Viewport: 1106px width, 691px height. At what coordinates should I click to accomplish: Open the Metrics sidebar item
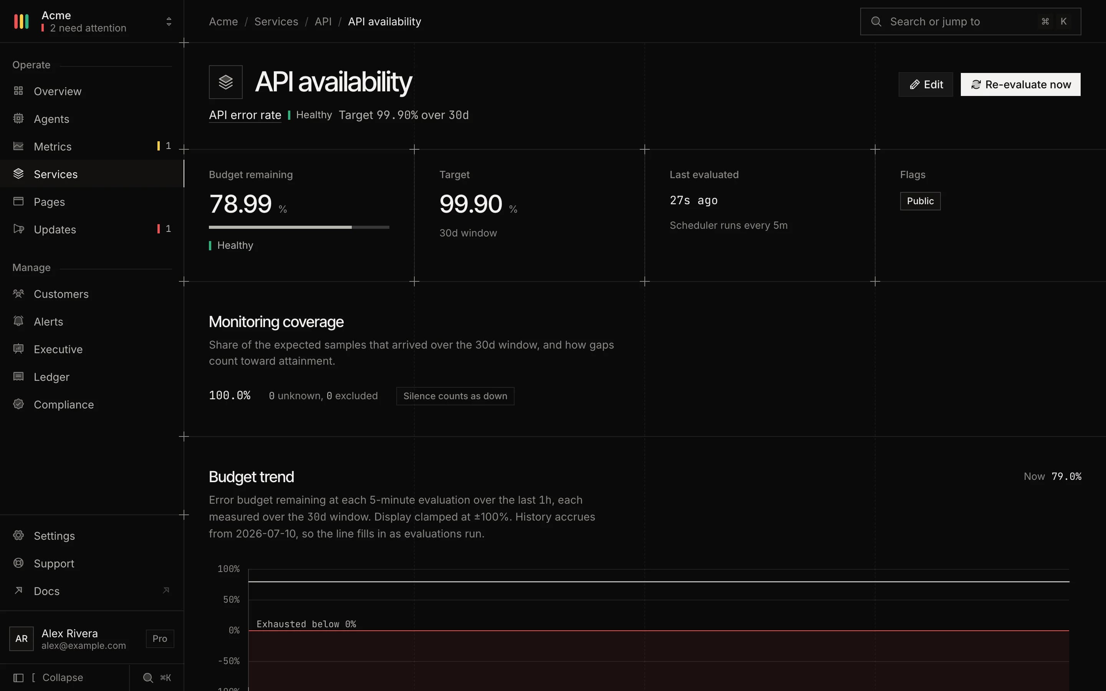pyautogui.click(x=92, y=146)
